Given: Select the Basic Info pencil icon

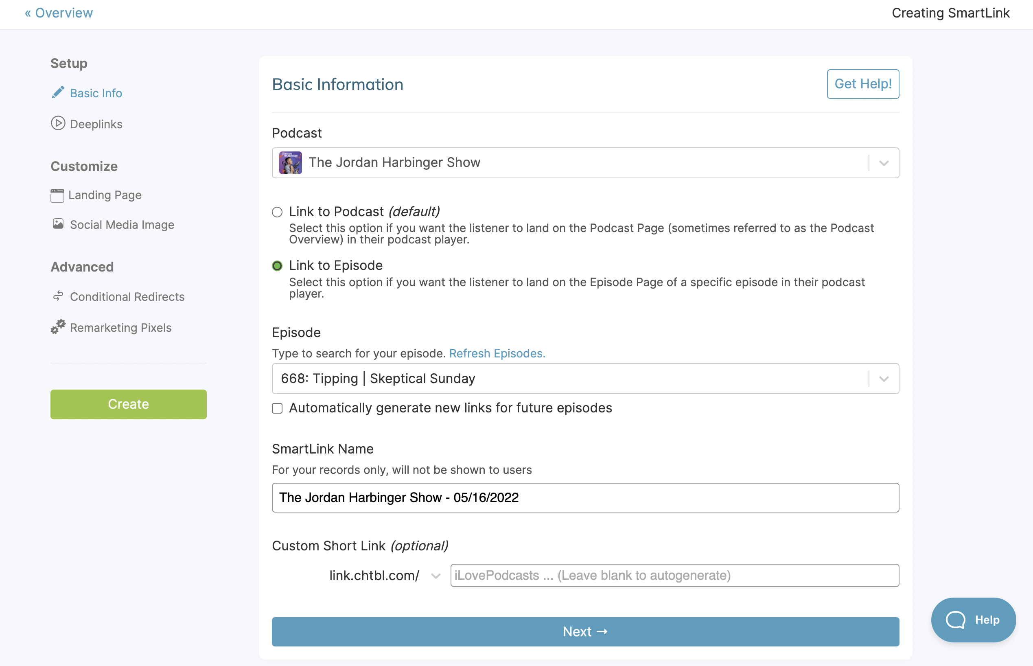Looking at the screenshot, I should 59,92.
